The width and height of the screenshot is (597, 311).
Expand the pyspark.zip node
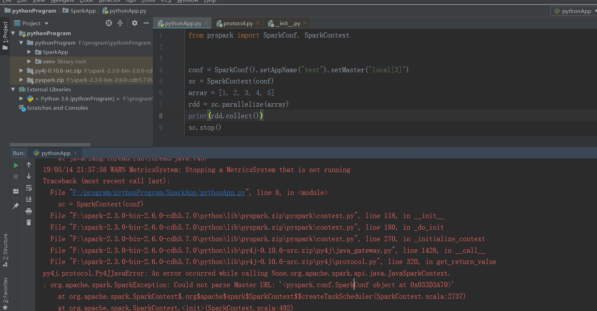tap(21, 80)
